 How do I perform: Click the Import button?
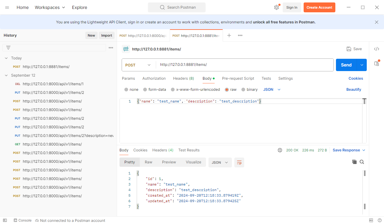coord(107,35)
